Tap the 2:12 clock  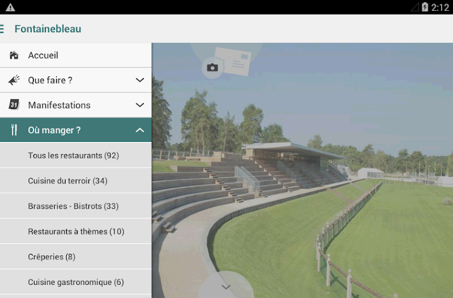[440, 7]
